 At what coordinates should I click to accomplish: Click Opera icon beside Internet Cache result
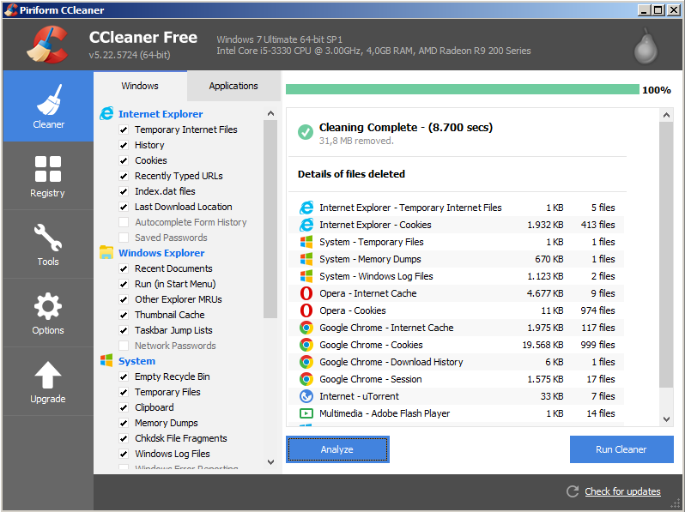point(306,293)
